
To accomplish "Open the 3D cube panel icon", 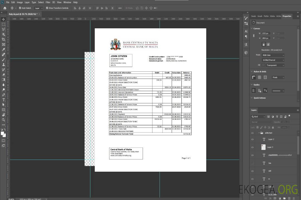I will (x=246, y=52).
